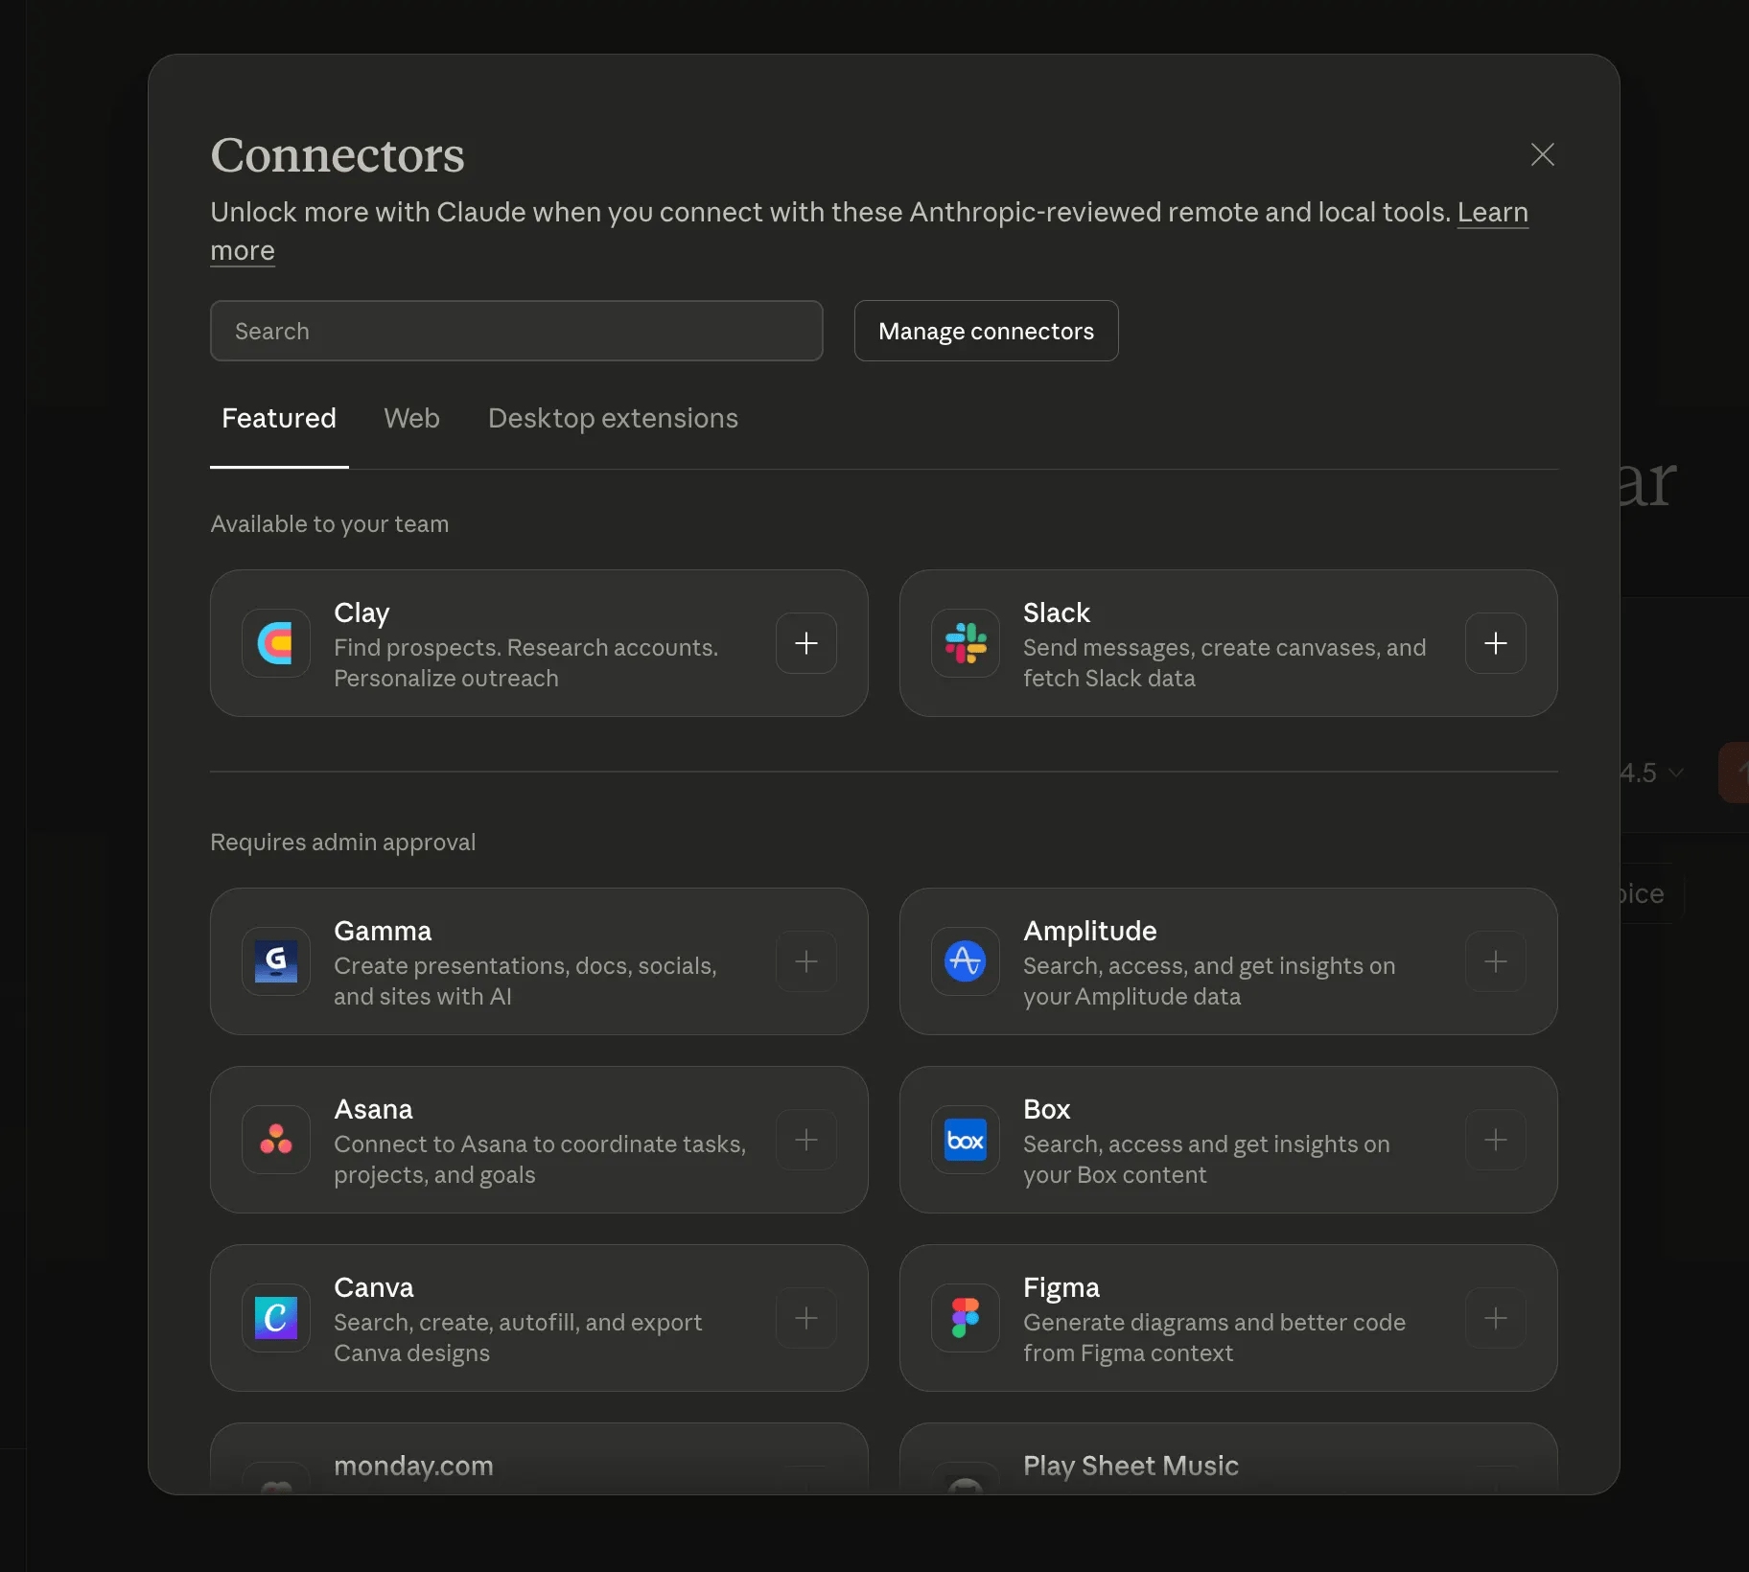Click the Amplitude logo icon

tap(966, 961)
